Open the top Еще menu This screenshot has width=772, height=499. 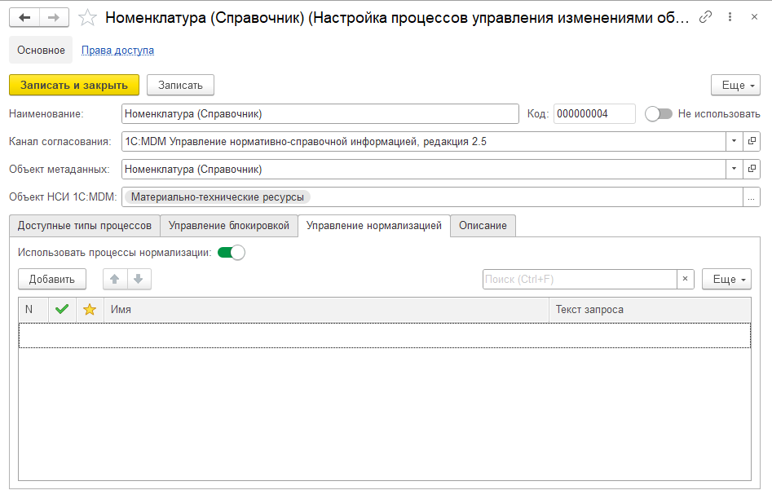coord(735,86)
